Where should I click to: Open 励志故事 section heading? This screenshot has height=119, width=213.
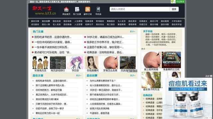pyautogui.click(x=92, y=76)
